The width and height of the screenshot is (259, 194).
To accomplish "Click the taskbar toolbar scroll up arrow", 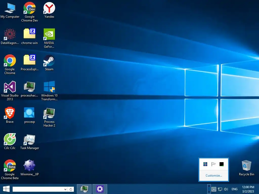I will pyautogui.click(x=209, y=186).
